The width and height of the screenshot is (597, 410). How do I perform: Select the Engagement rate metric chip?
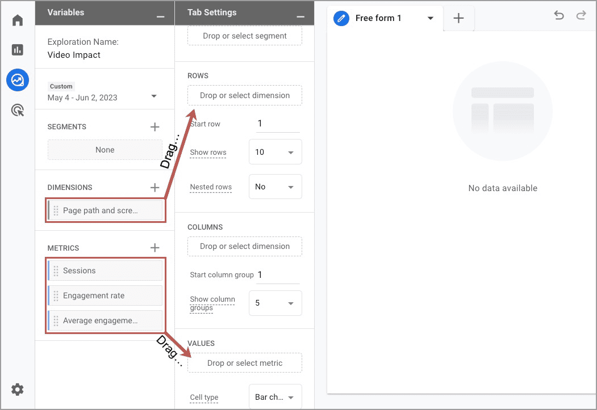tap(105, 295)
